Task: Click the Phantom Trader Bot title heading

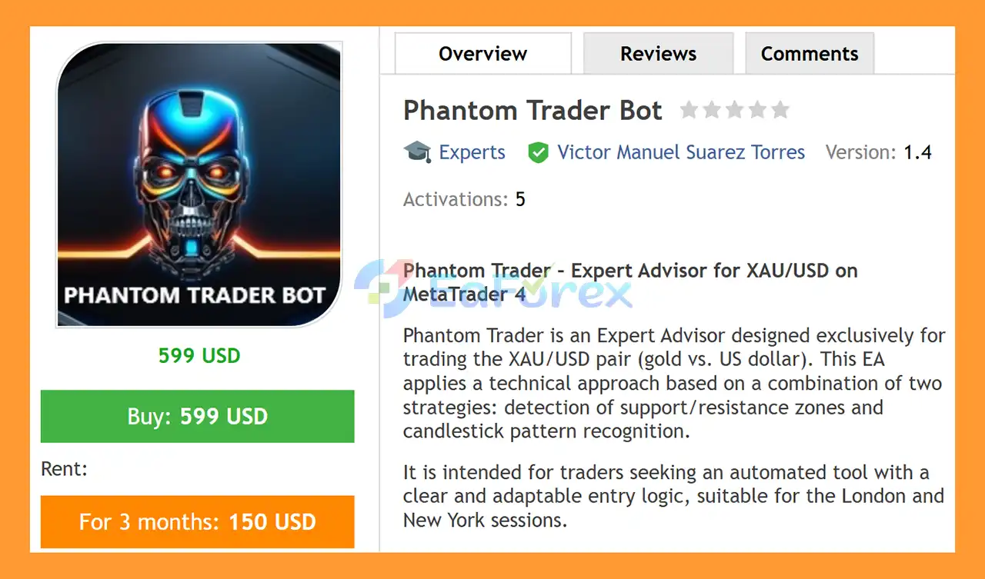Action: 532,111
